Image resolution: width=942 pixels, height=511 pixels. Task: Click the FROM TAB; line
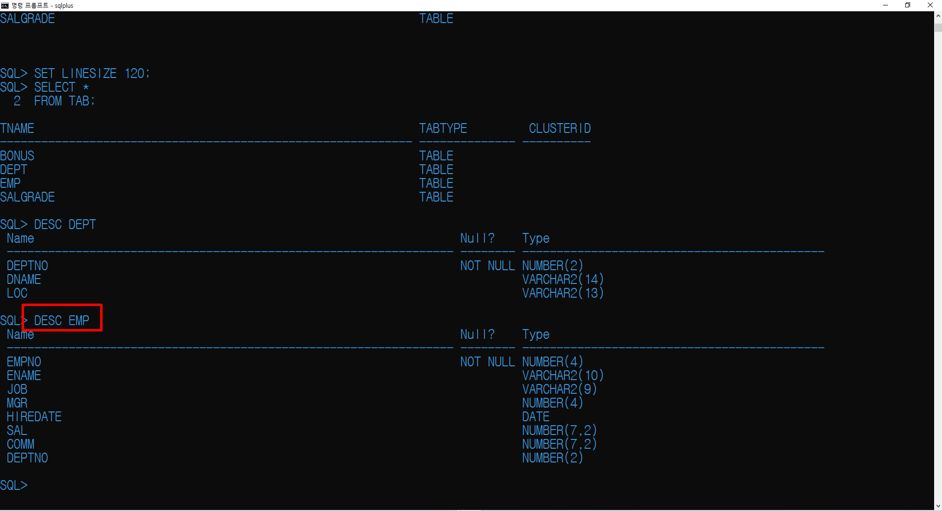(64, 101)
